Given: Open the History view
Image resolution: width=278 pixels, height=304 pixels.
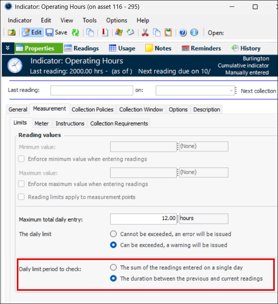Looking at the screenshot, I should (246, 48).
